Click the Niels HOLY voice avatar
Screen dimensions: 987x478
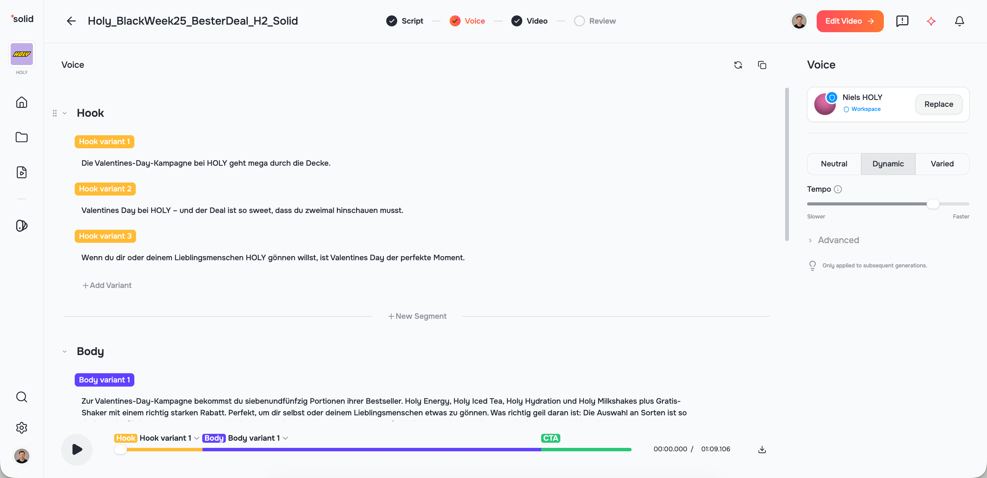click(825, 104)
